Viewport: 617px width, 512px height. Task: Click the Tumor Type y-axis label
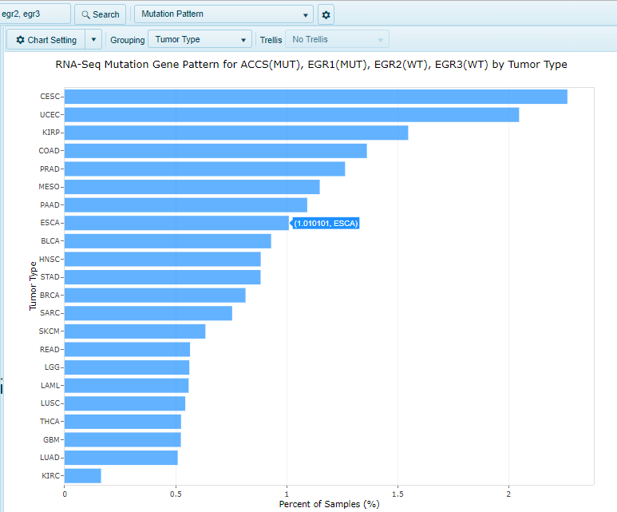coord(33,286)
